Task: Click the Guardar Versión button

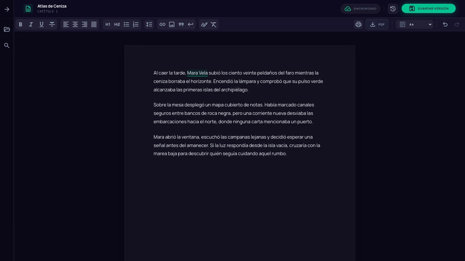Action: click(429, 8)
